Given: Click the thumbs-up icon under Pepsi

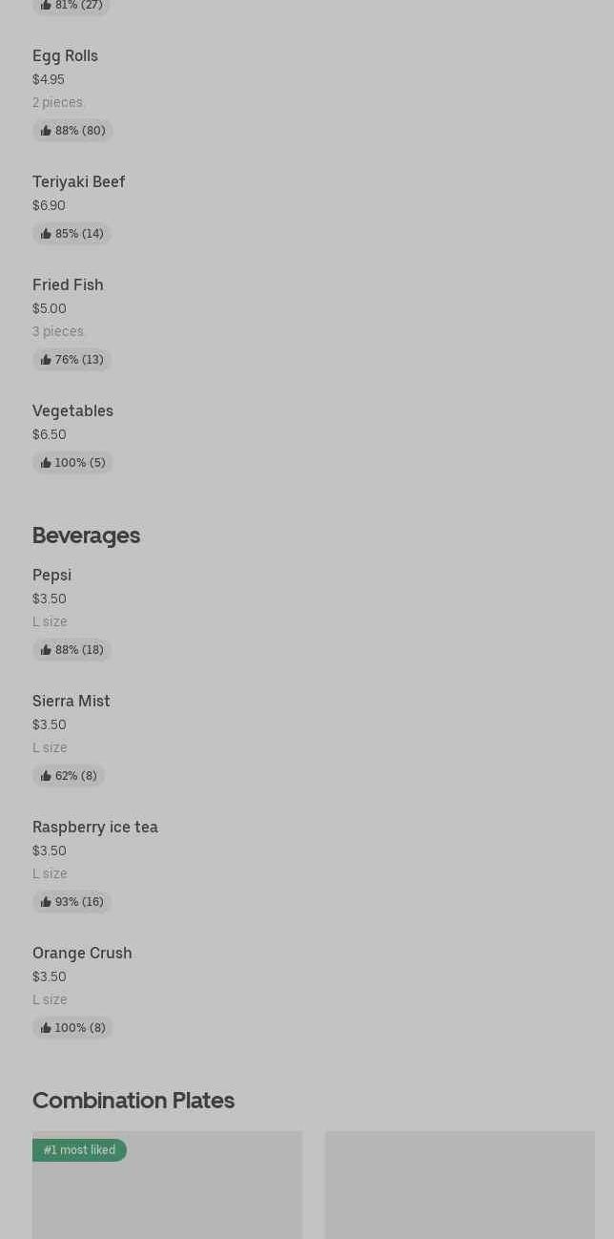Looking at the screenshot, I should click(46, 650).
